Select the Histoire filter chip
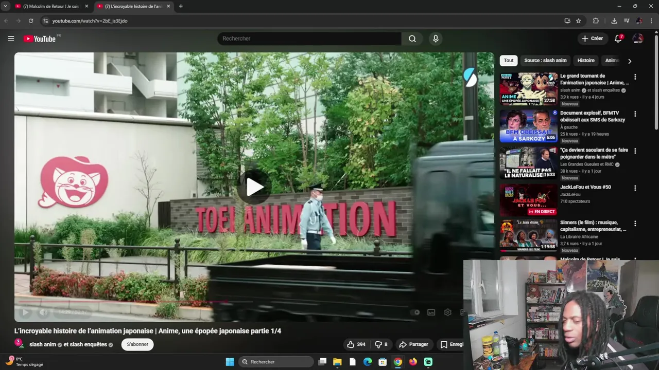This screenshot has height=370, width=659. 586,61
